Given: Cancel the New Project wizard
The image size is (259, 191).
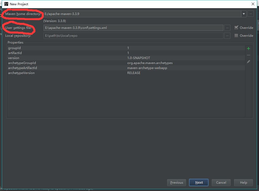Looking at the screenshot, I should point(221,182).
